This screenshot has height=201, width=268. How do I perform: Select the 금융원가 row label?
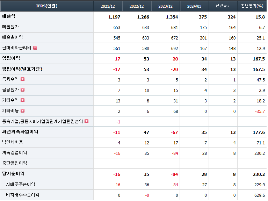coord(10,89)
